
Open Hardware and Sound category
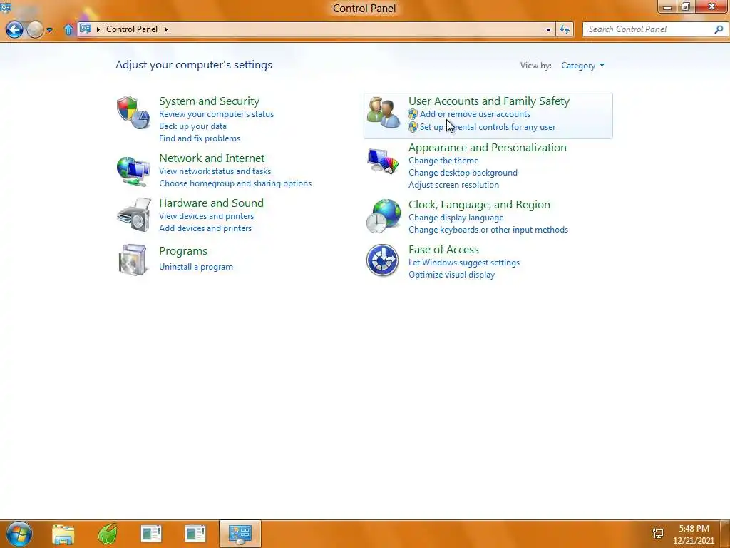211,203
